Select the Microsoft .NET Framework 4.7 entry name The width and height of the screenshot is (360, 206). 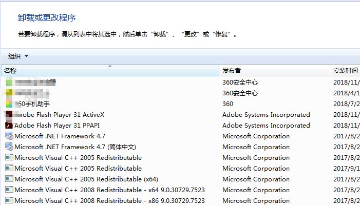[60, 136]
